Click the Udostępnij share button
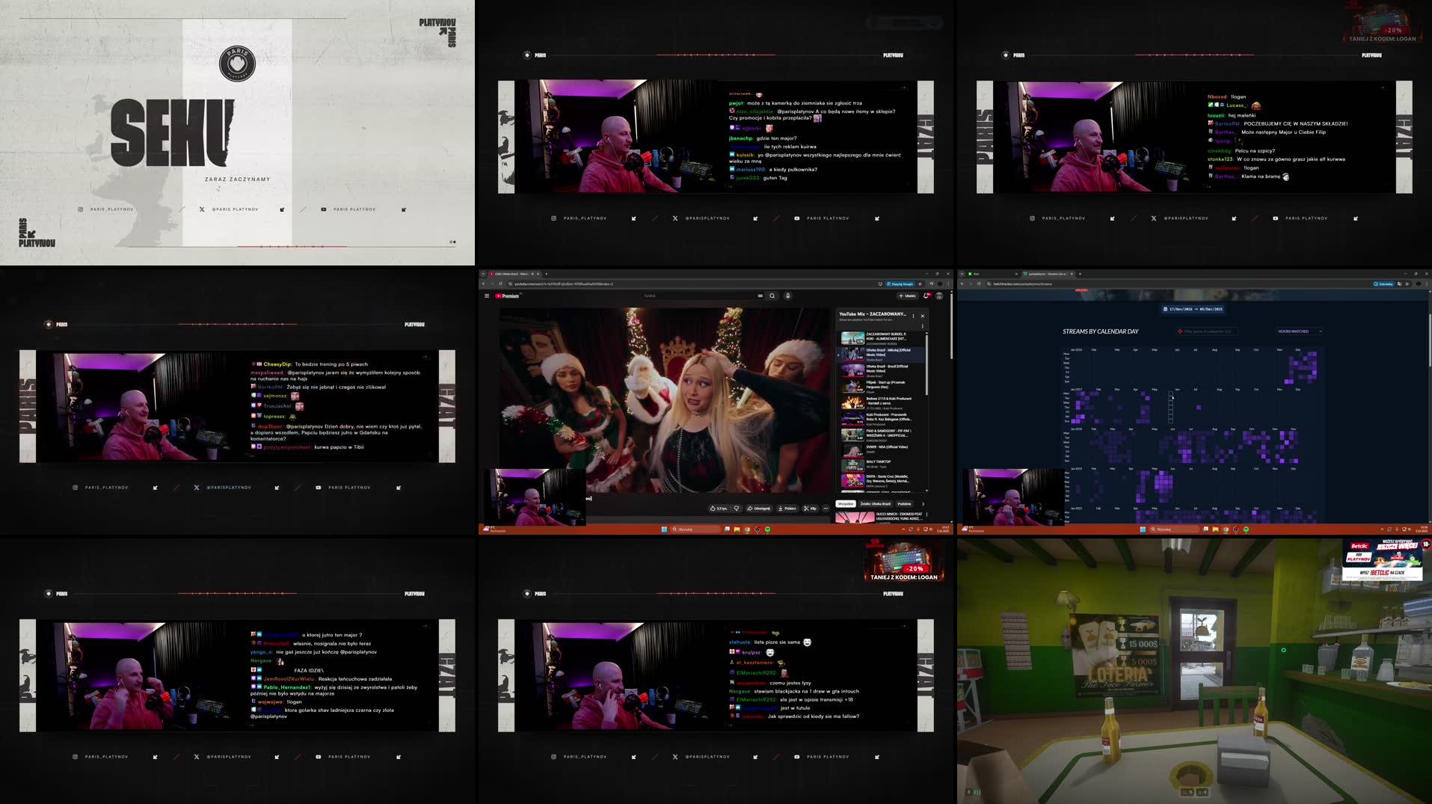Image resolution: width=1432 pixels, height=804 pixels. point(759,508)
